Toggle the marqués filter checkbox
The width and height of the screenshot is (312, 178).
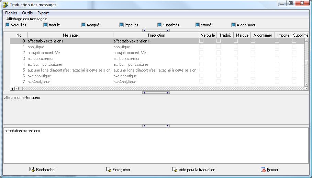tap(83, 25)
